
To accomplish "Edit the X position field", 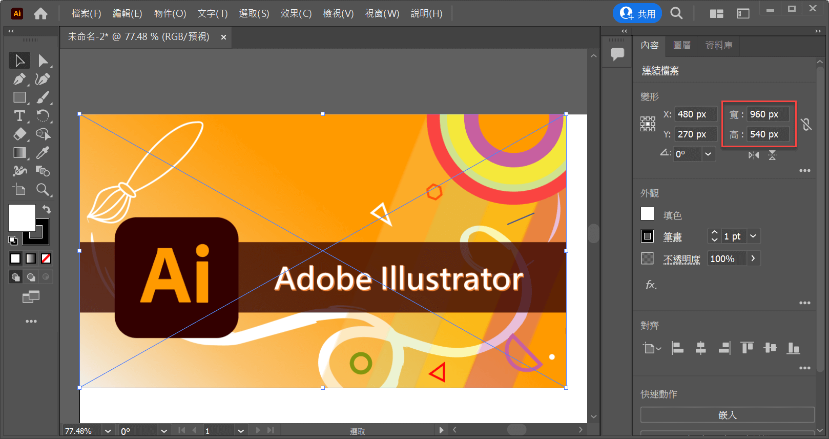I will (696, 114).
